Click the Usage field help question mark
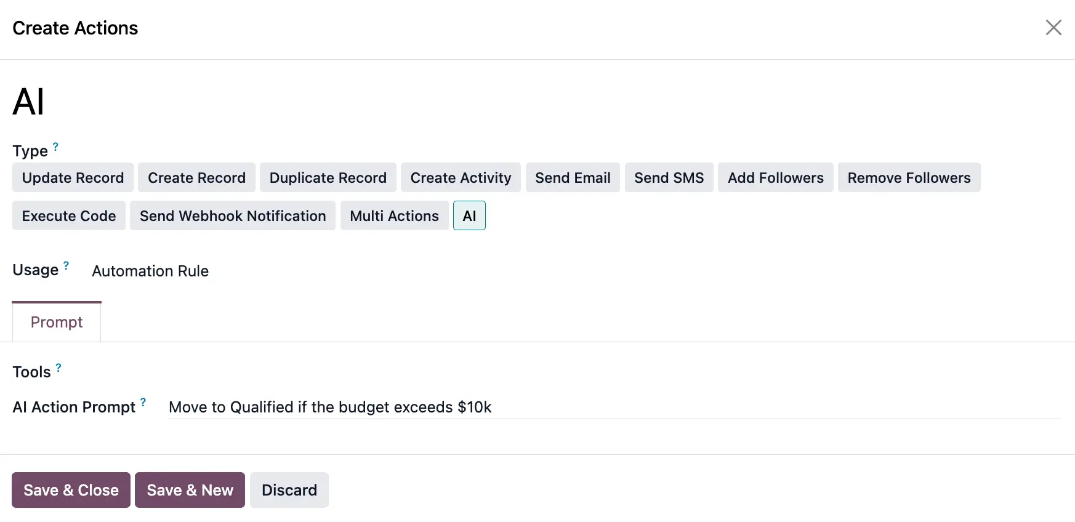The image size is (1075, 522). 66,265
